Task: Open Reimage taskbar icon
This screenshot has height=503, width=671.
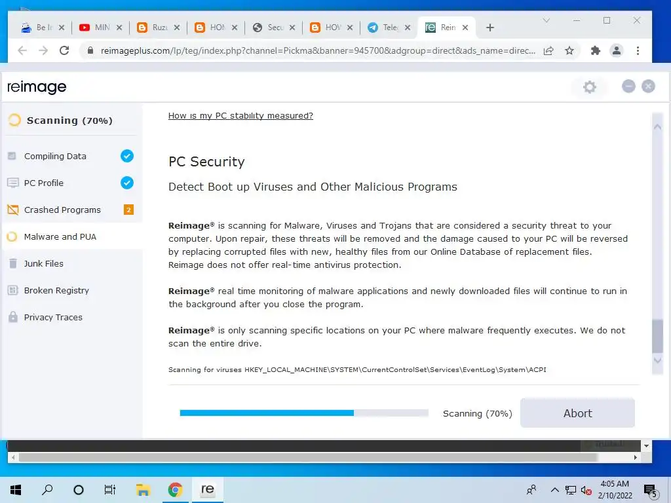Action: pyautogui.click(x=207, y=490)
